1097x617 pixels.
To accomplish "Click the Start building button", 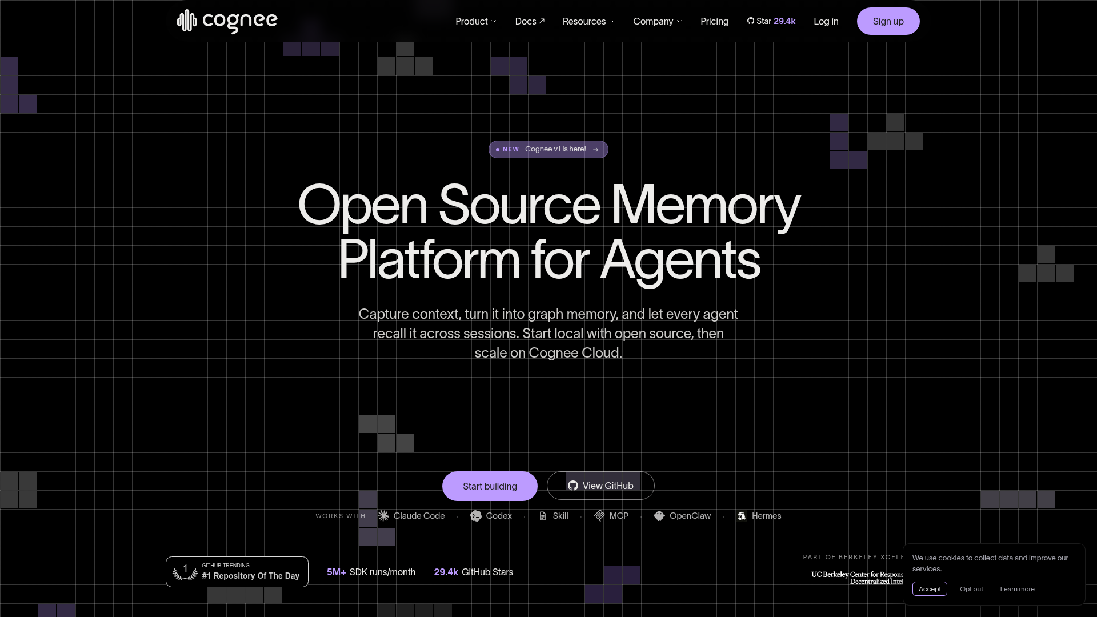I will [x=490, y=486].
